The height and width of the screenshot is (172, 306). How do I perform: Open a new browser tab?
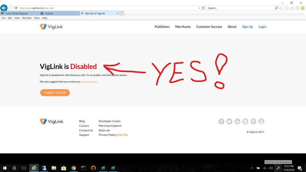122,13
